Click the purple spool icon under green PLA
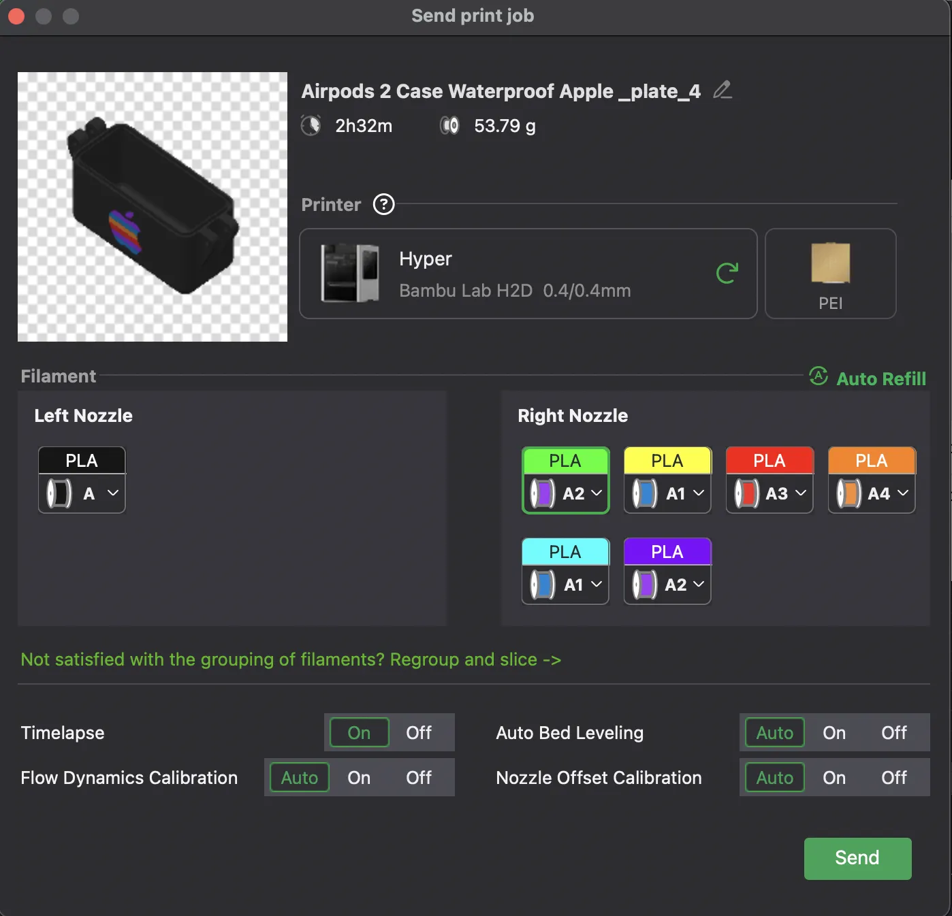This screenshot has height=916, width=952. pos(543,493)
